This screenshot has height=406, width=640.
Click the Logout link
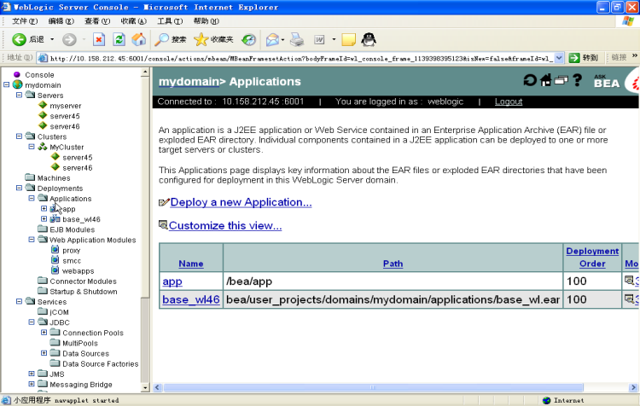click(x=509, y=101)
